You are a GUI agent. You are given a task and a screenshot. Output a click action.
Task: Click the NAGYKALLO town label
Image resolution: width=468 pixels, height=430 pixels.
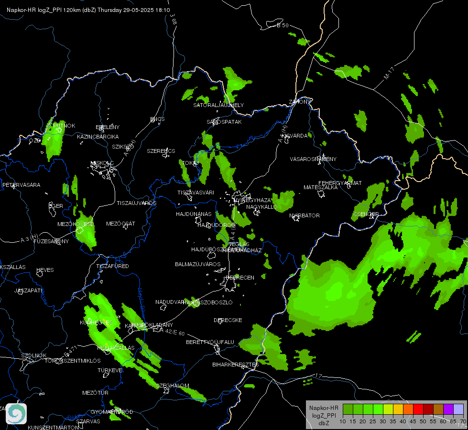(262, 207)
